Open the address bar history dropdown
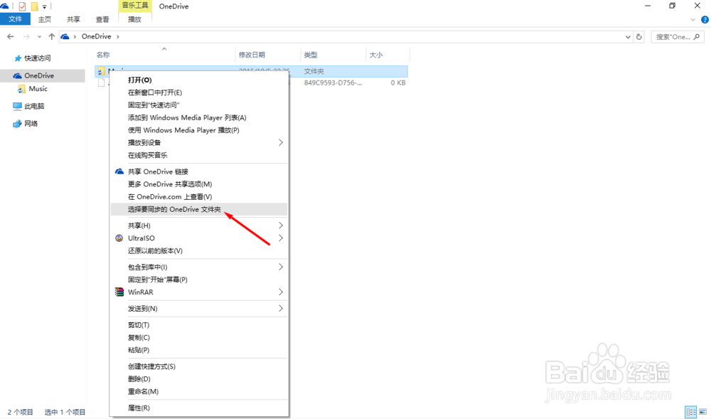711x419 pixels. (628, 37)
